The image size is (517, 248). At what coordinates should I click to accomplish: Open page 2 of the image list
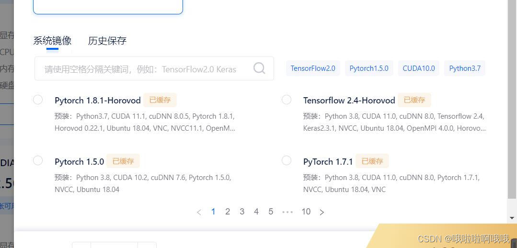click(x=228, y=212)
